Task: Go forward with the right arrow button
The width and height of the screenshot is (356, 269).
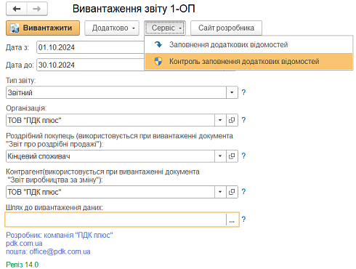Action: (x=37, y=9)
